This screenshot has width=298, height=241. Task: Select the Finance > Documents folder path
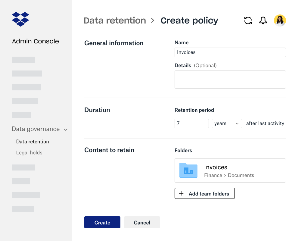pyautogui.click(x=229, y=175)
